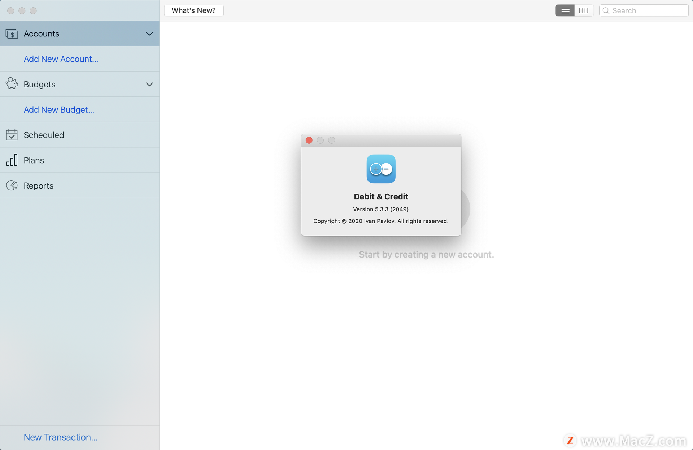The width and height of the screenshot is (693, 450).
Task: Click the Plans bar chart icon
Action: click(x=12, y=160)
